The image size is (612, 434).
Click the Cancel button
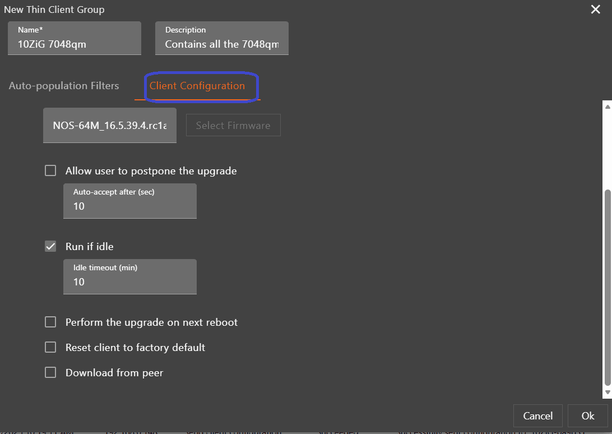tap(537, 416)
